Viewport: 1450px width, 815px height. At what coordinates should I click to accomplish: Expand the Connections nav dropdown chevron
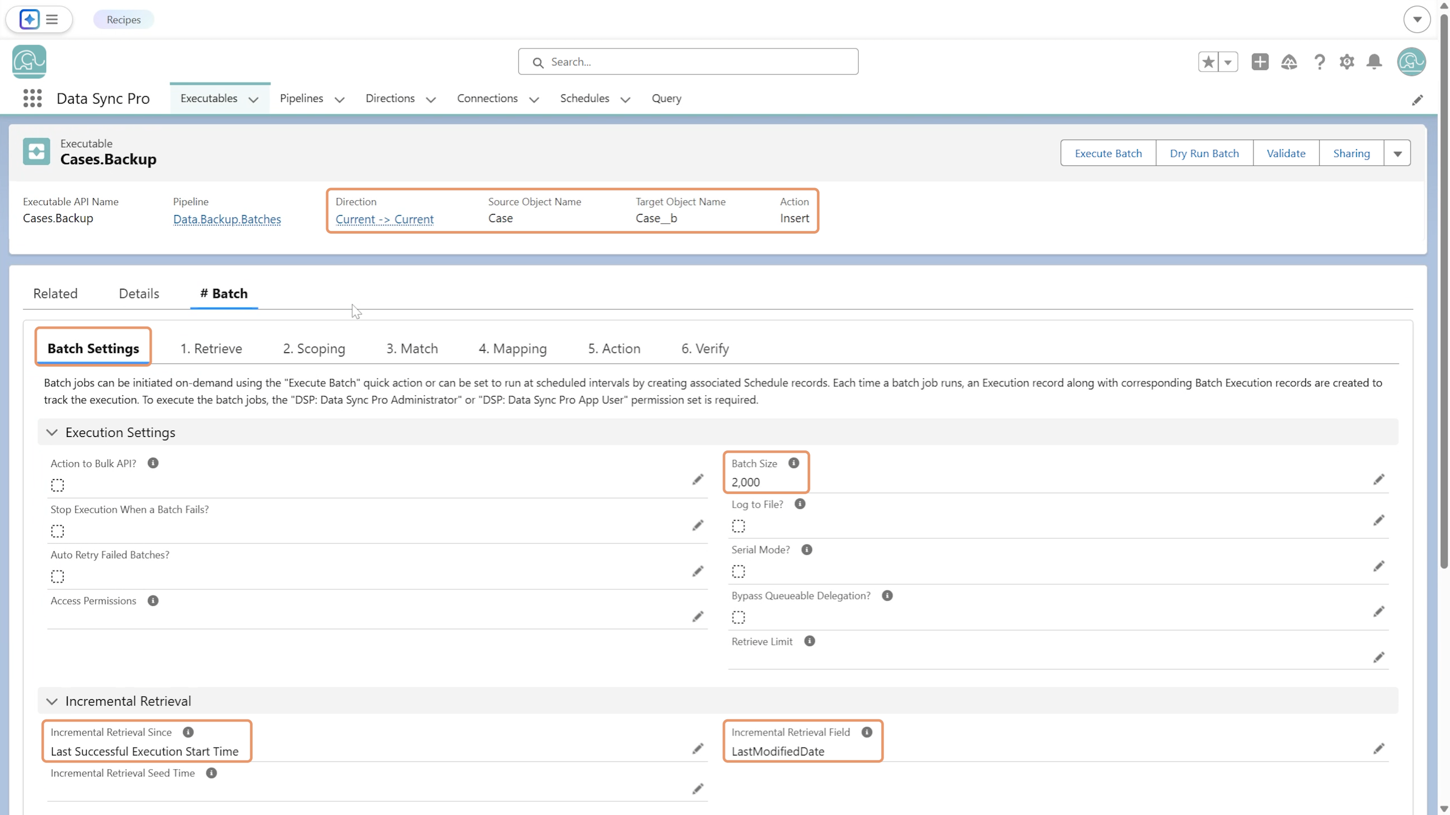tap(534, 100)
